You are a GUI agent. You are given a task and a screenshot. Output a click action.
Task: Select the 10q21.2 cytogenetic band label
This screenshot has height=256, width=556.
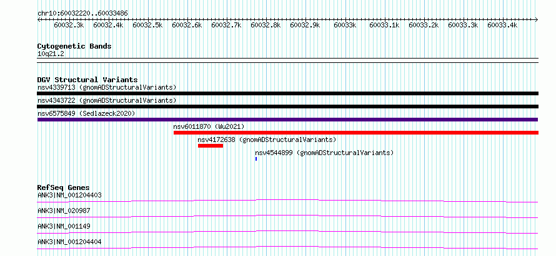click(x=51, y=54)
